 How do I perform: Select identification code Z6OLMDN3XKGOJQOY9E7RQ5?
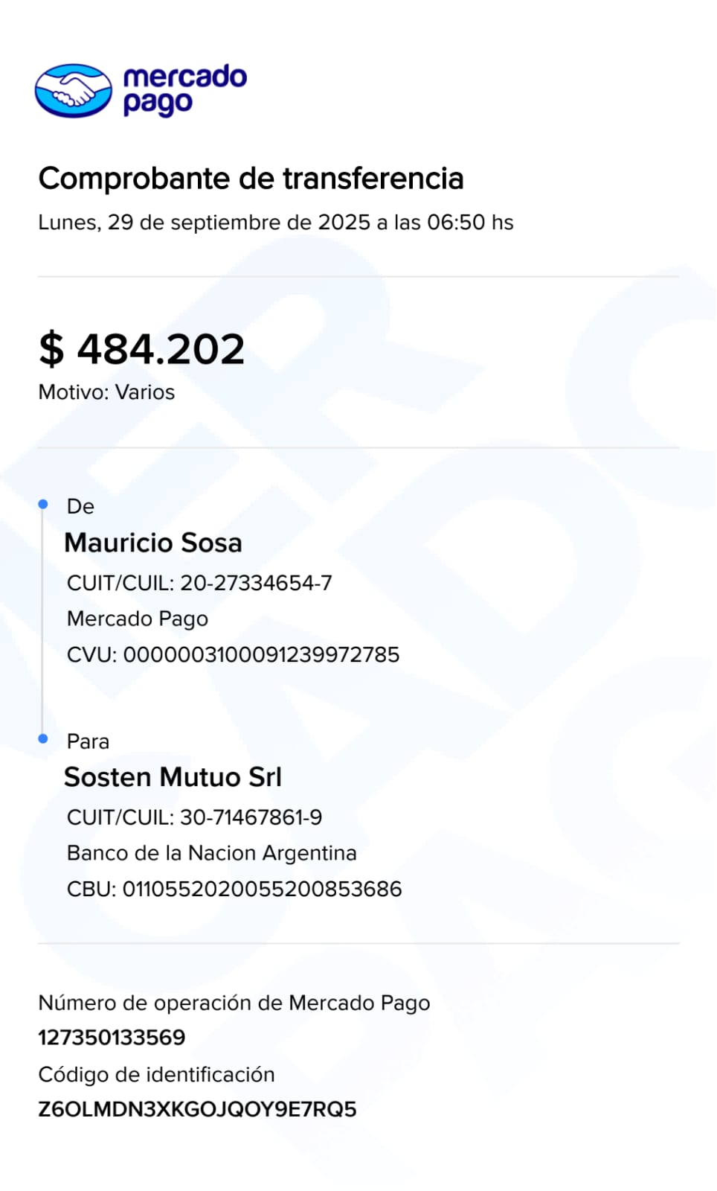(x=197, y=1109)
